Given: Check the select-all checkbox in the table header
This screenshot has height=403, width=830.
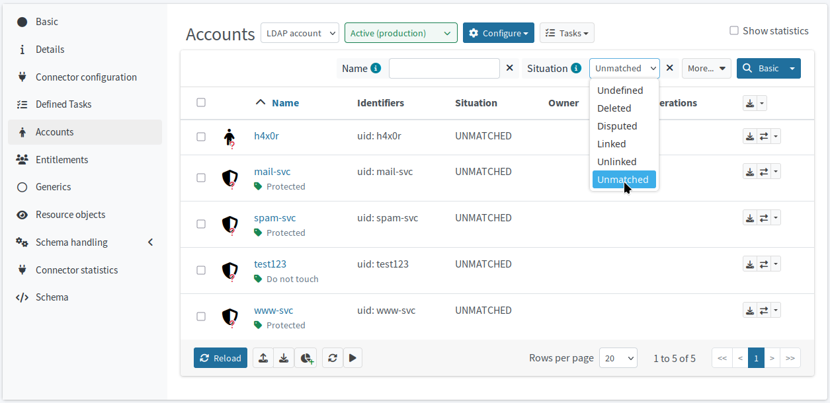Looking at the screenshot, I should point(201,102).
